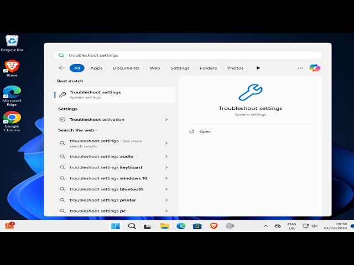Switch to the Documents filter tab

pos(126,68)
